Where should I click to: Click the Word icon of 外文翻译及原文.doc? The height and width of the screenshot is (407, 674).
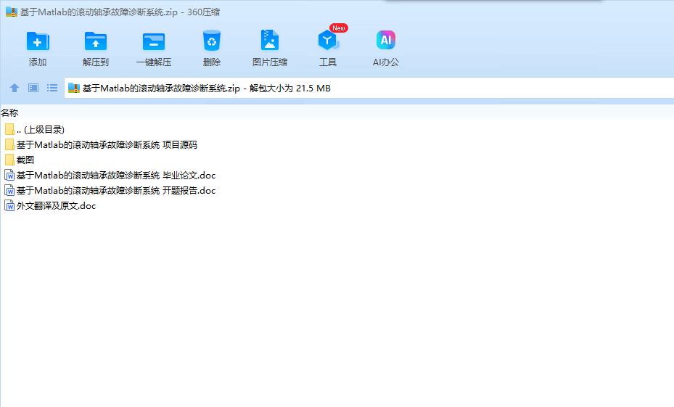[x=9, y=206]
